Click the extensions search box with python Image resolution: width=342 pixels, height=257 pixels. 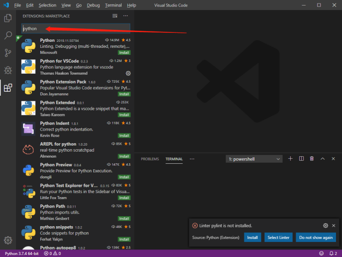(75, 28)
